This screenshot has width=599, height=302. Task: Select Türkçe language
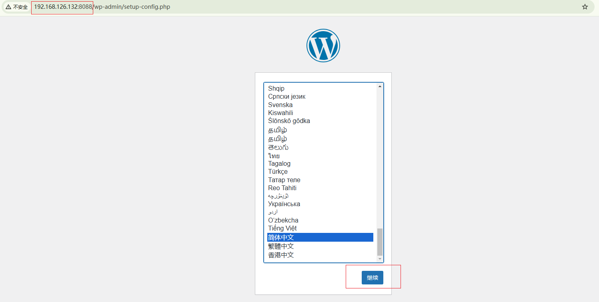(320, 171)
